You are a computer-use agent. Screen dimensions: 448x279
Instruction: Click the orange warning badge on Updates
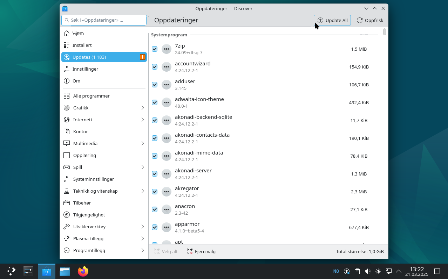(142, 57)
